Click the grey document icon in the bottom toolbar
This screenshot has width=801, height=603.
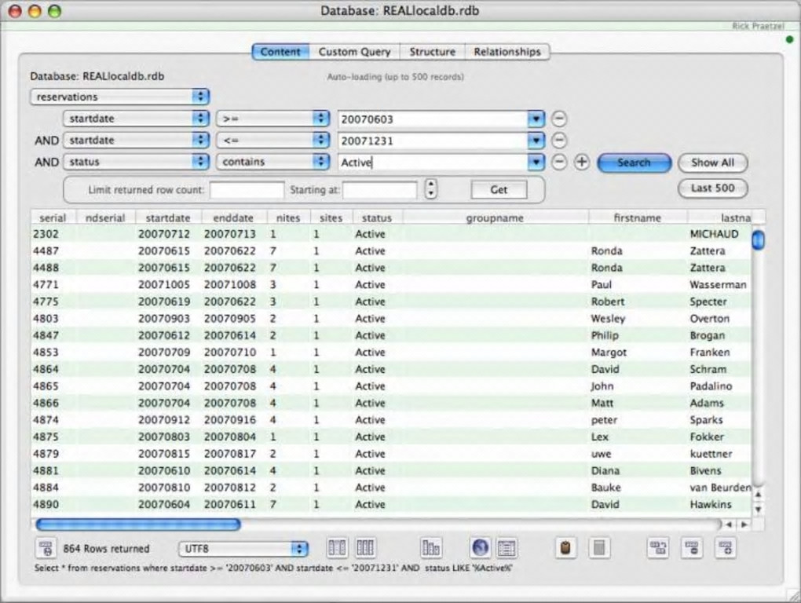(x=599, y=548)
